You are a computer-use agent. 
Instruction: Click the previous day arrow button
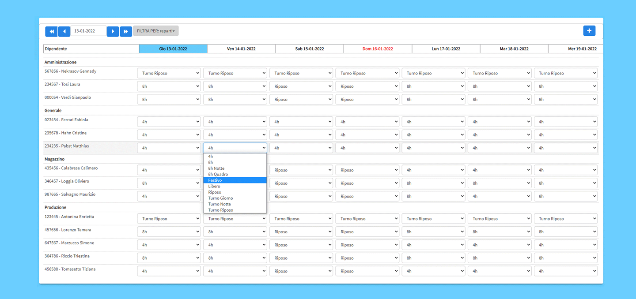pos(64,31)
